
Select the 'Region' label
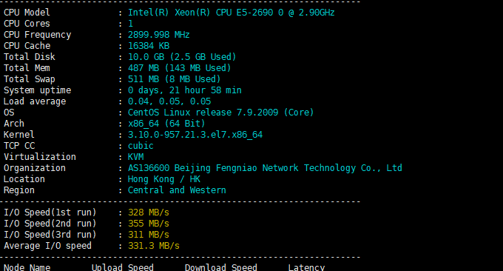pos(19,190)
